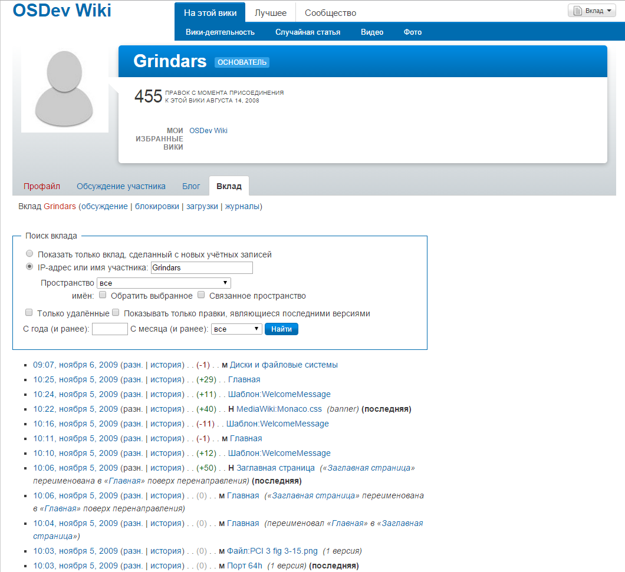625x572 pixels.
Task: Open the OSDev Wiki logo link
Action: click(x=62, y=10)
